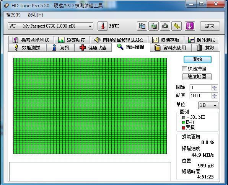Screen dimensions: 228x185
Task: Switch to the 資訊 tab
Action: (60, 48)
